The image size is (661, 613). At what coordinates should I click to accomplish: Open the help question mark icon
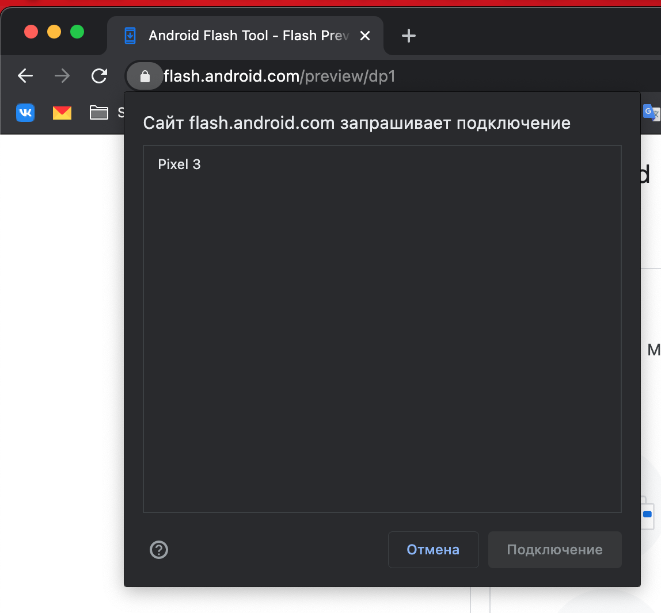[159, 550]
